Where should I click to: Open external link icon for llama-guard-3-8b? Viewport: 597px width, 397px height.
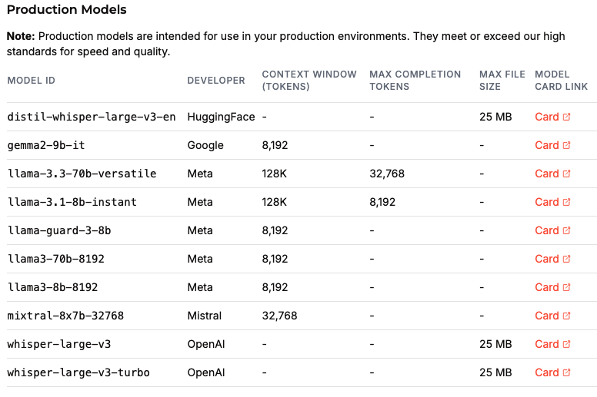coord(566,230)
